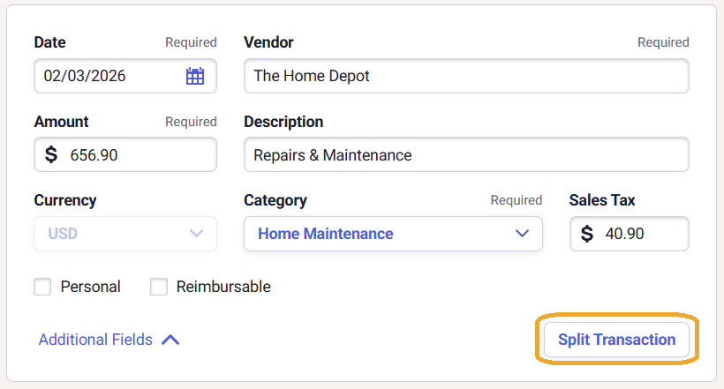Open the calendar date picker icon
Image resolution: width=724 pixels, height=389 pixels.
tap(195, 76)
